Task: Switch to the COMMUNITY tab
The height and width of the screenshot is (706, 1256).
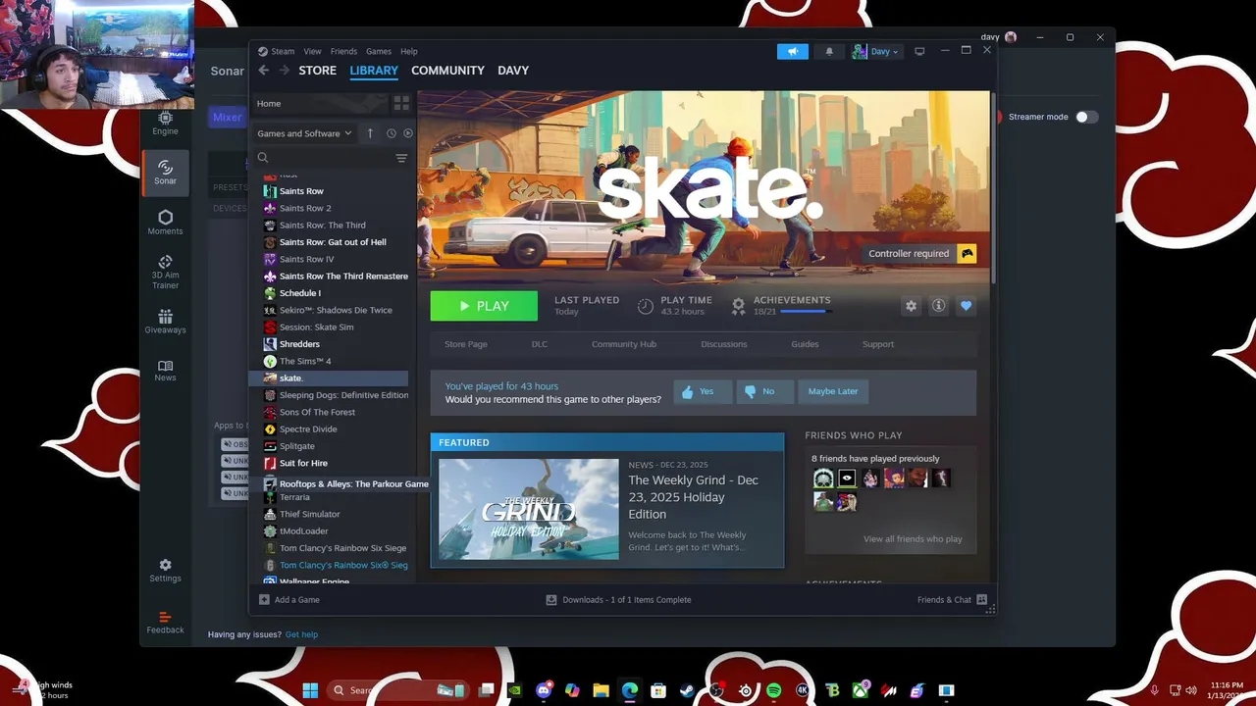Action: pyautogui.click(x=447, y=71)
